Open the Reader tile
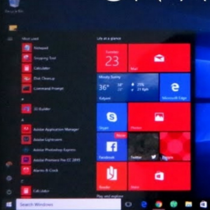Viewport: 210px width, 210px height. click(x=112, y=176)
